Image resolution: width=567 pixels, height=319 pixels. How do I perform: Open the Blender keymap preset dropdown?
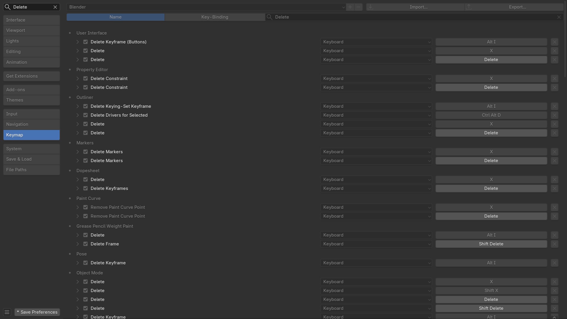206,7
